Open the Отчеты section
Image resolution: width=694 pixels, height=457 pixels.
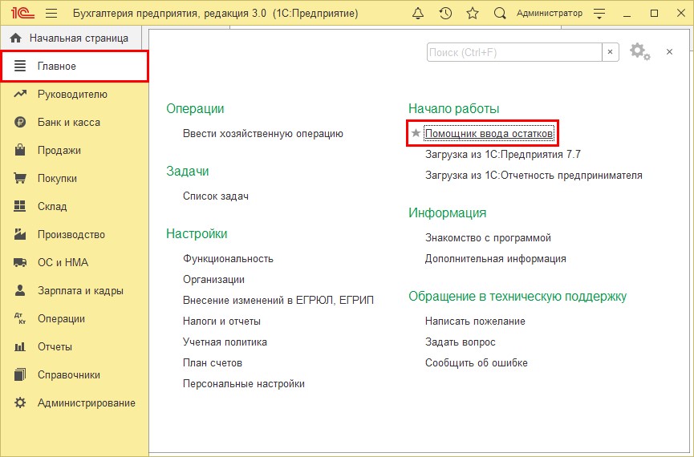(75, 346)
